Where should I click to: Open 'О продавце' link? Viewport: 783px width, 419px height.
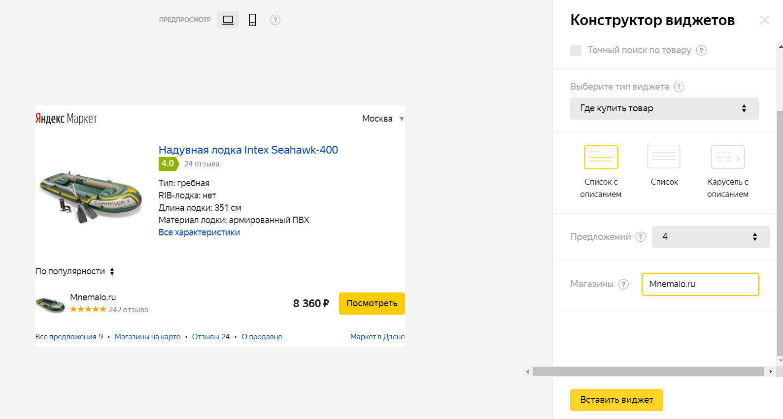(x=262, y=337)
